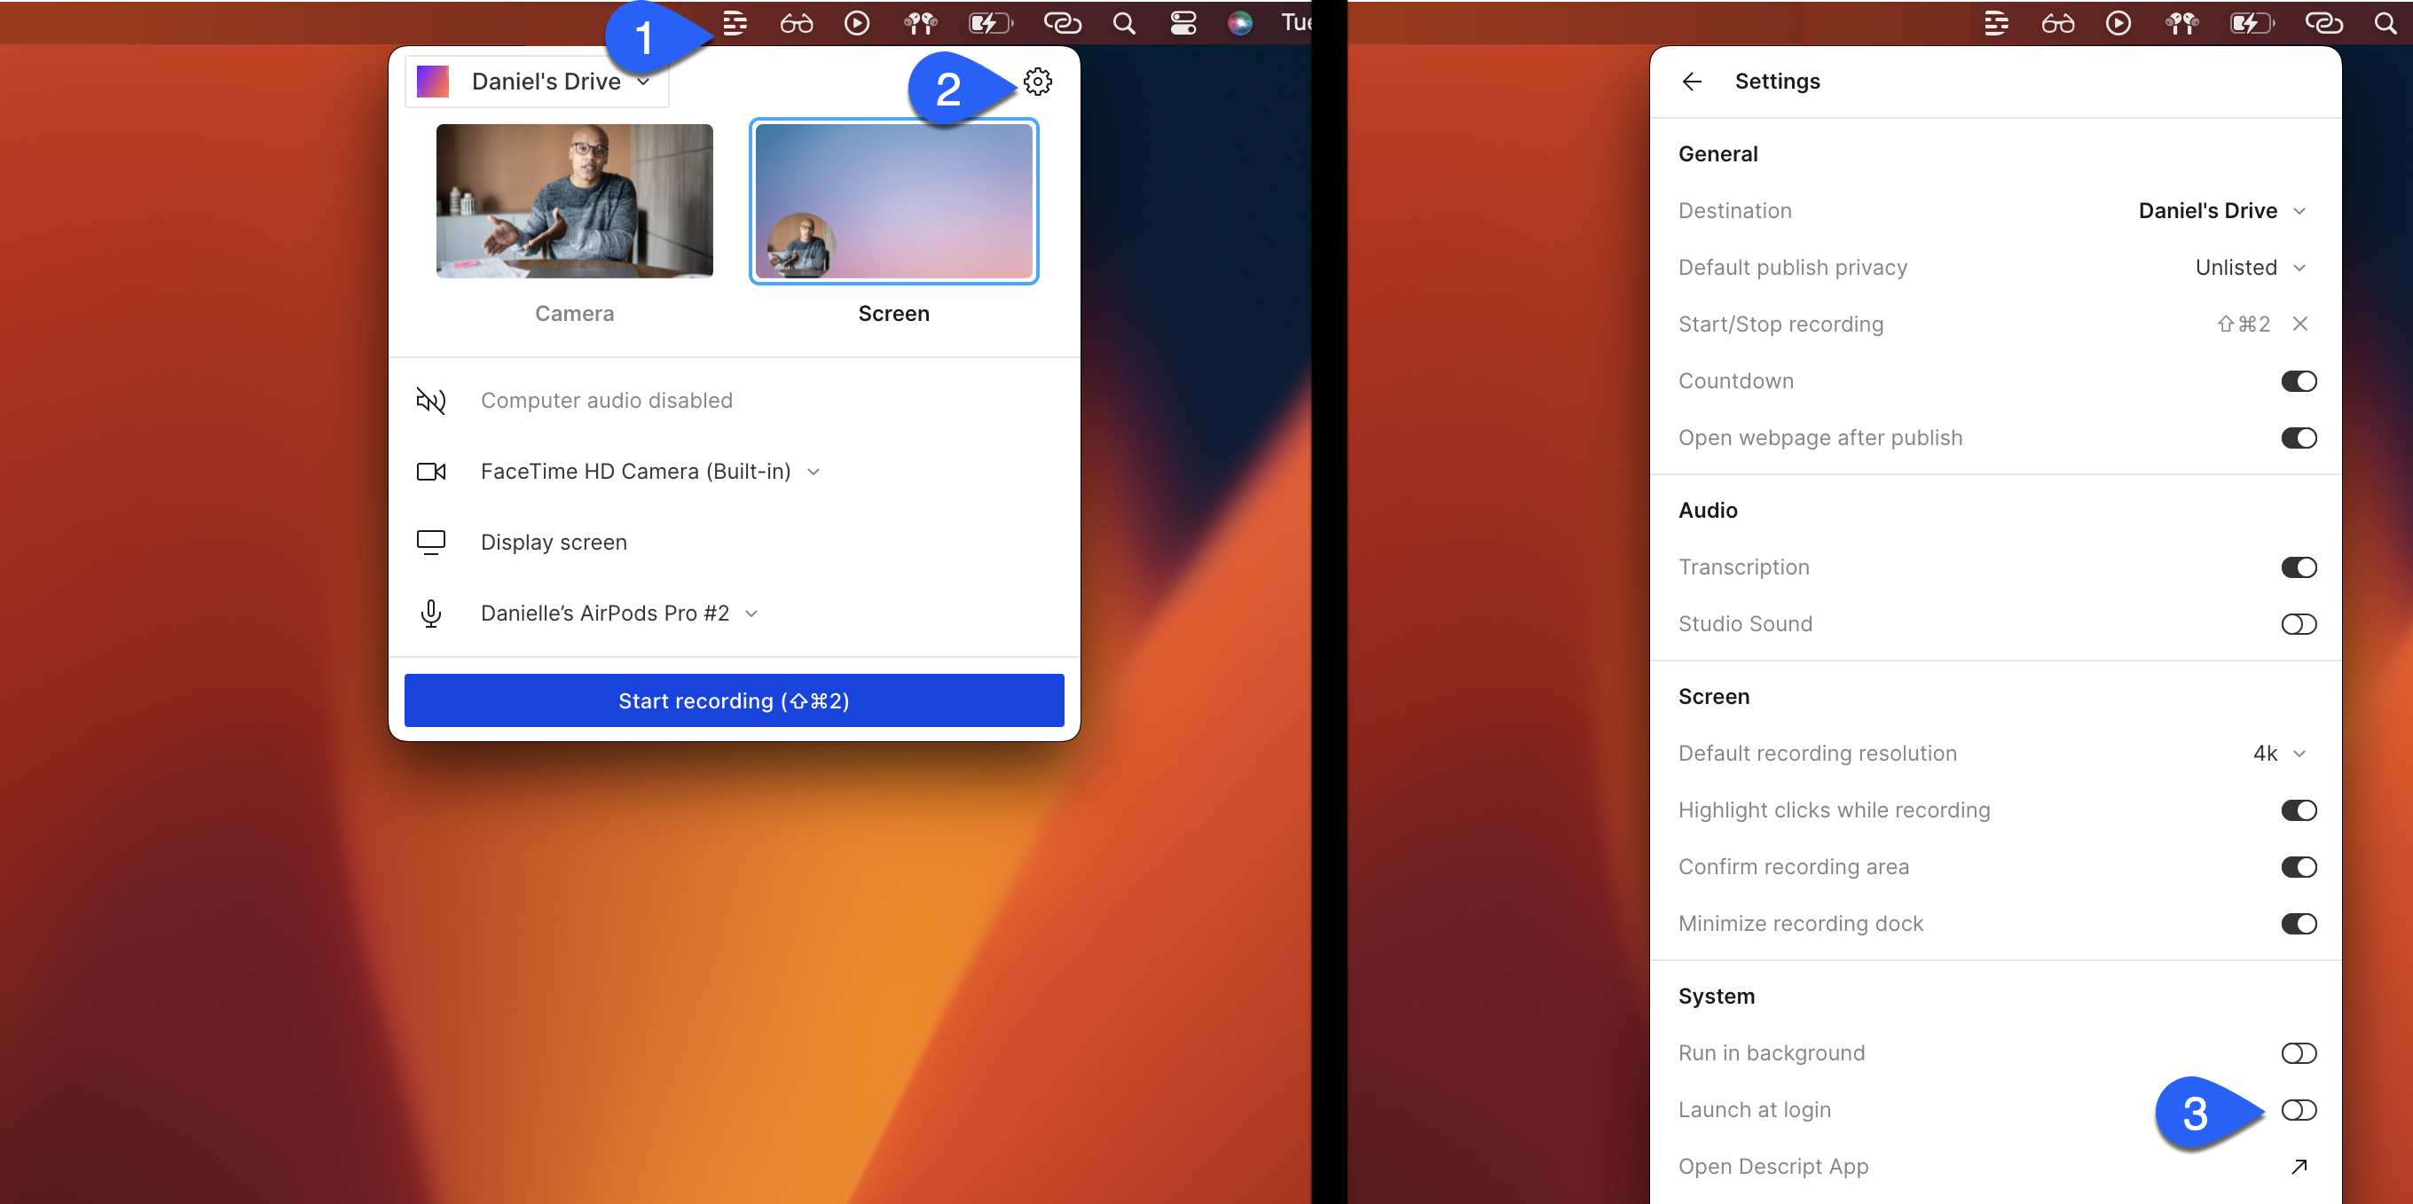Screen dimensions: 2413x1204
Task: Toggle Minimize recording dock switch
Action: (2299, 924)
